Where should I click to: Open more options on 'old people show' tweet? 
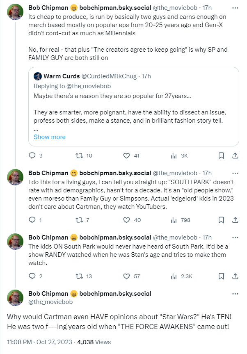tap(235, 173)
